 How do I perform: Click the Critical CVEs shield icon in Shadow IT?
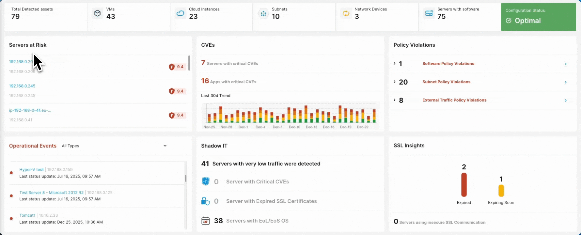pos(206,181)
